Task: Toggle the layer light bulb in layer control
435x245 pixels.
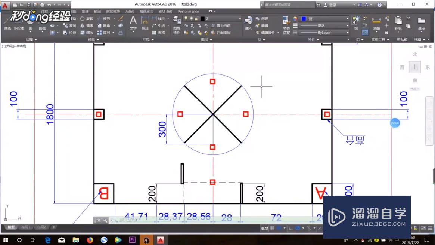Action: point(186,18)
